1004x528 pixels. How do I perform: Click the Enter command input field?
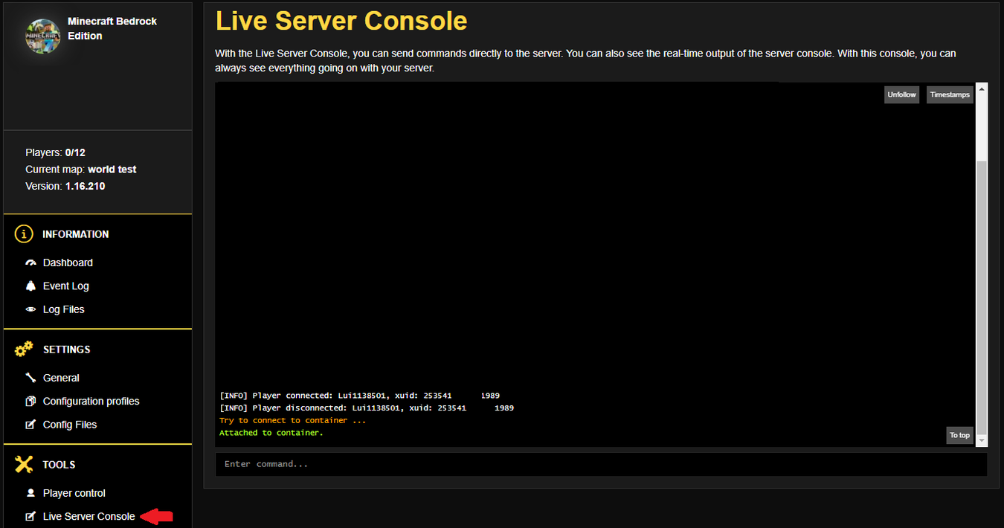click(x=601, y=464)
